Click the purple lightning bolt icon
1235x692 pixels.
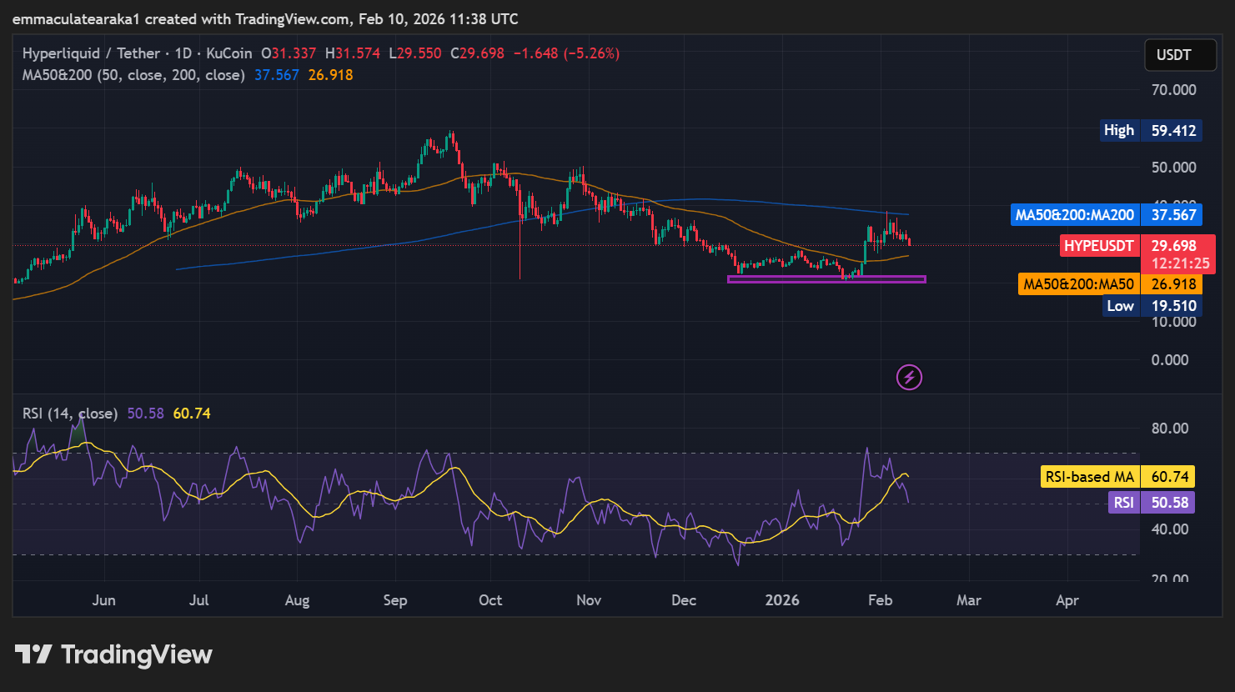tap(909, 378)
